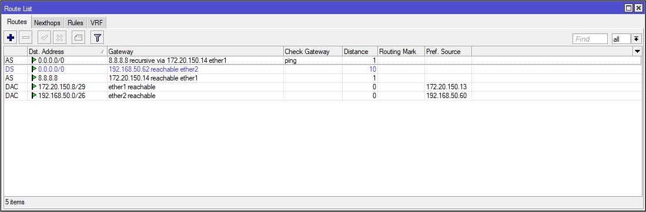Open the Comment icon in toolbar
This screenshot has height=212, width=646.
(x=78, y=38)
